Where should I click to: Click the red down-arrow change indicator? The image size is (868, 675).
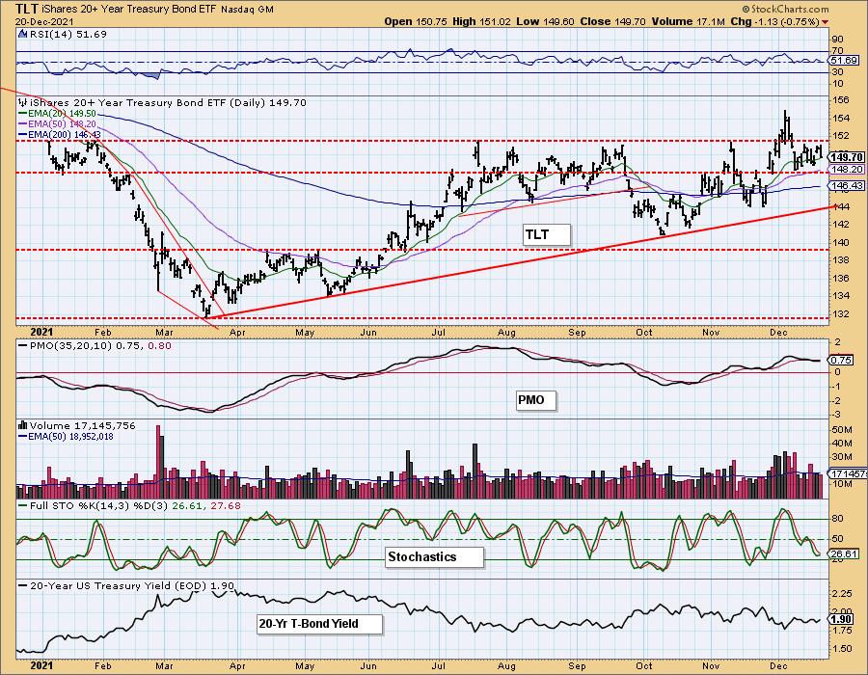[826, 22]
